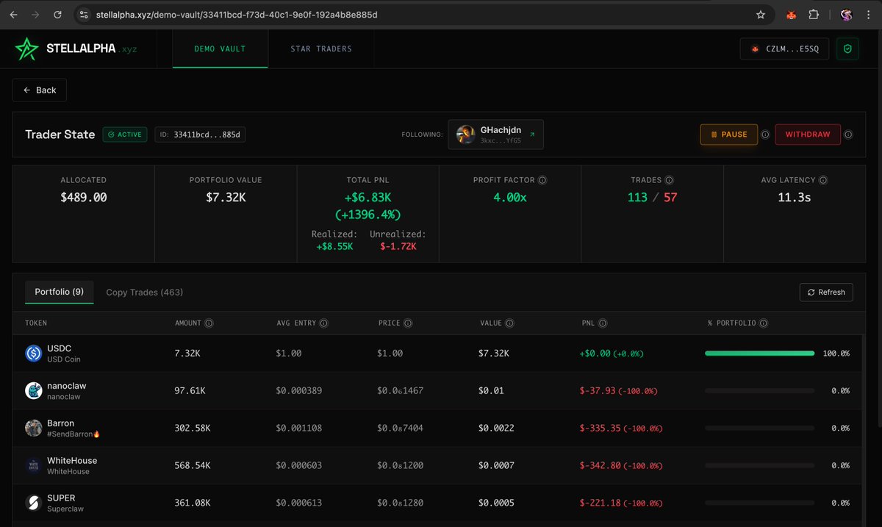Copy the vault ID 33411bcd...885d

[200, 135]
